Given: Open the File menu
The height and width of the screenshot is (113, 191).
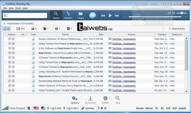Looking at the screenshot, I should 5,8.
